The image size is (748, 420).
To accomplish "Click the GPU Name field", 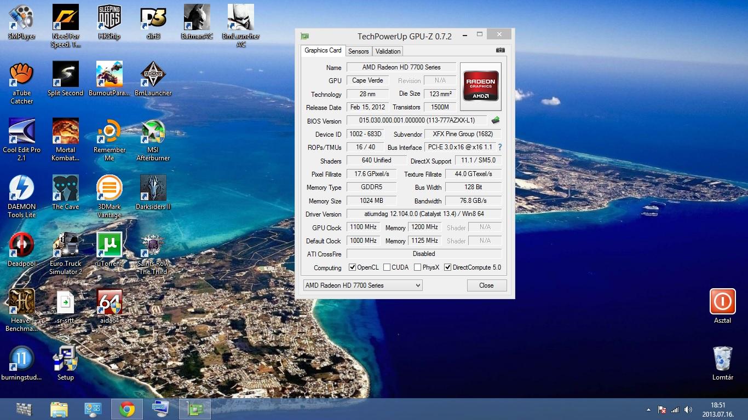I will (x=401, y=67).
